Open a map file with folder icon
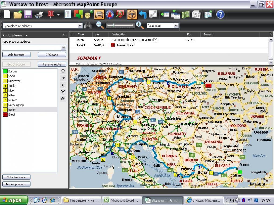Screen dimensions: 274x205 [18, 14]
